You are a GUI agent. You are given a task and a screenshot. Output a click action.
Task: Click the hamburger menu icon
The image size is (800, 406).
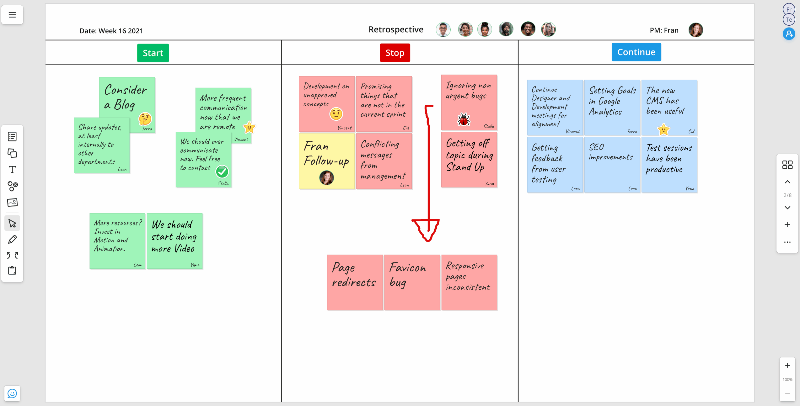click(13, 14)
